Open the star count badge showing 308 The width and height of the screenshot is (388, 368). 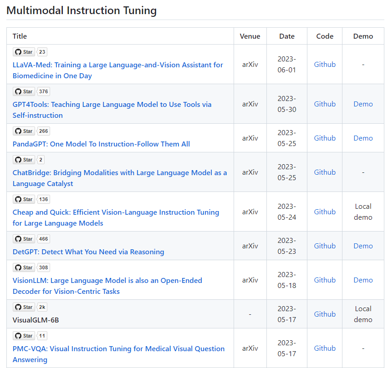[x=43, y=267]
